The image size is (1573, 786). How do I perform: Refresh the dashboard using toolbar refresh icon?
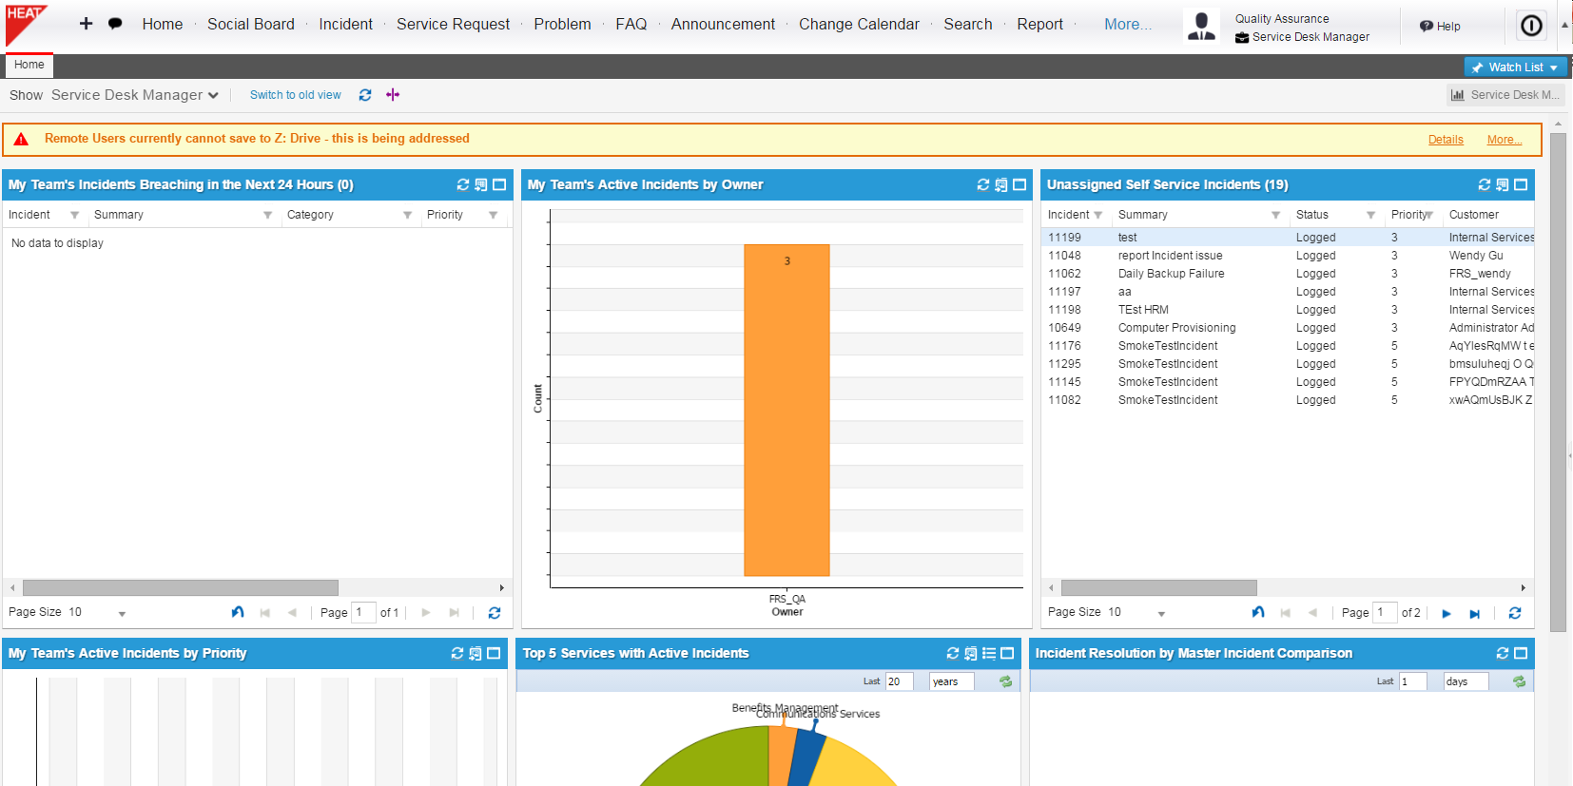tap(365, 95)
